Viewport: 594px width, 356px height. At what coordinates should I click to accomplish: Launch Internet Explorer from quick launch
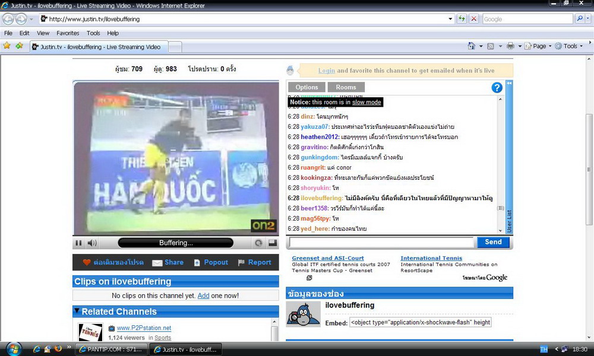36,349
